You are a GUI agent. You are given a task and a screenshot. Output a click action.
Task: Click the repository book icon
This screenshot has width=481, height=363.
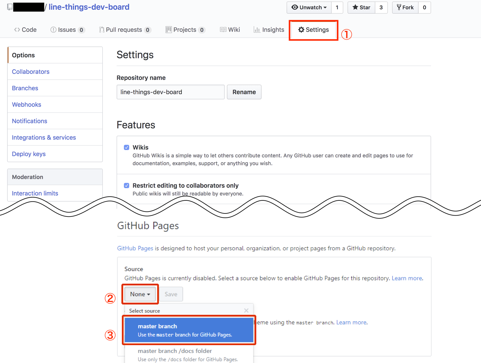point(10,7)
